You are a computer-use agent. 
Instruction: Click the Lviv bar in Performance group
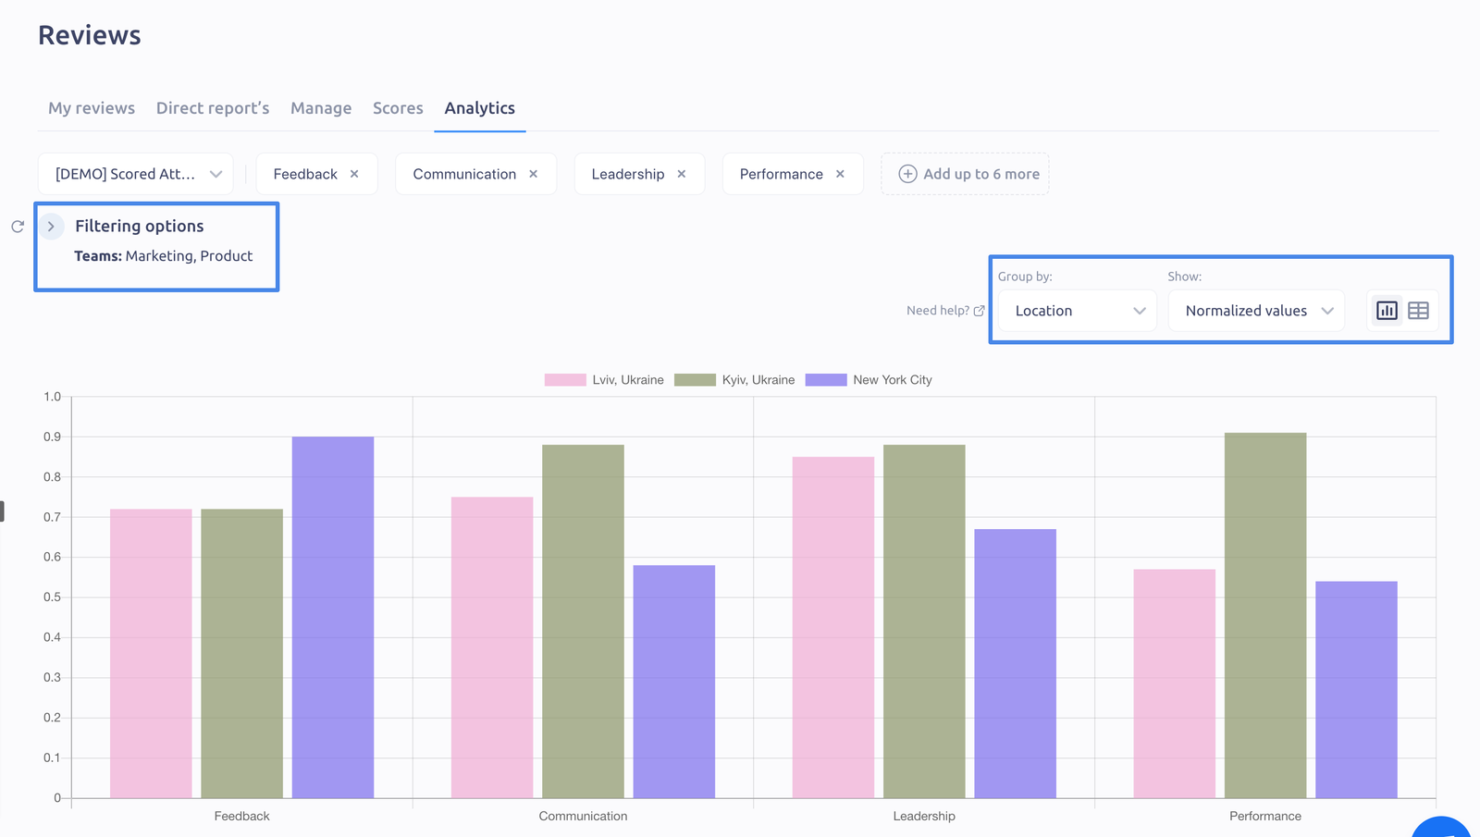[1175, 684]
